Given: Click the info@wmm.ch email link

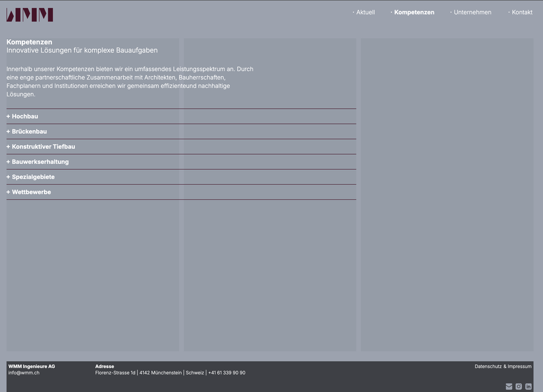Looking at the screenshot, I should [24, 373].
